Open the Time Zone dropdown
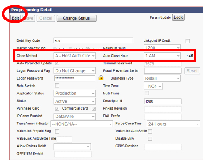The image size is (213, 167). [153, 87]
